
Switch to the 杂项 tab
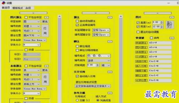coord(28,8)
